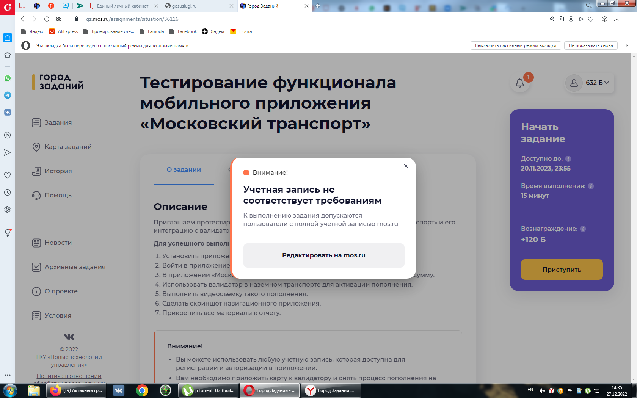
Task: Open Opera Speed Dial start page
Action: point(59,19)
